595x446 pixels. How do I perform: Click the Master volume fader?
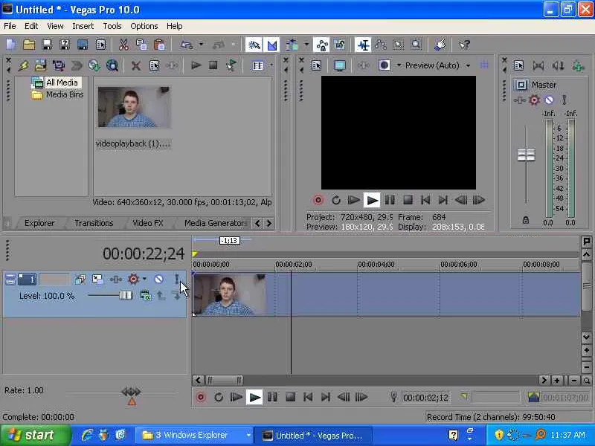[x=526, y=155]
